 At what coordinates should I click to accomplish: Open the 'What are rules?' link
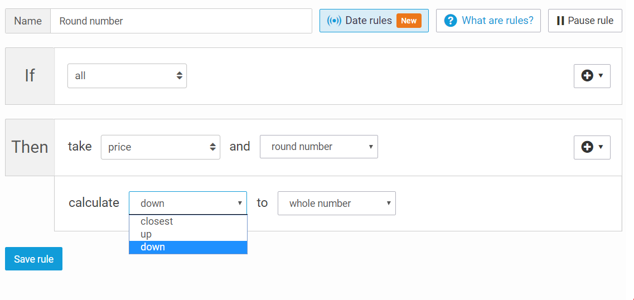pyautogui.click(x=497, y=21)
